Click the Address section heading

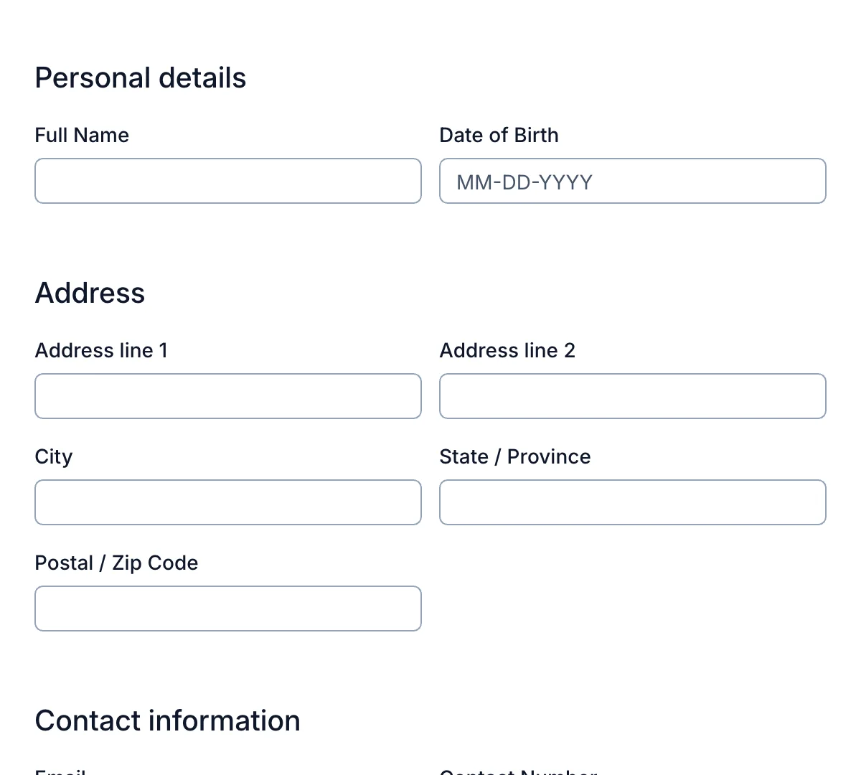click(x=90, y=293)
